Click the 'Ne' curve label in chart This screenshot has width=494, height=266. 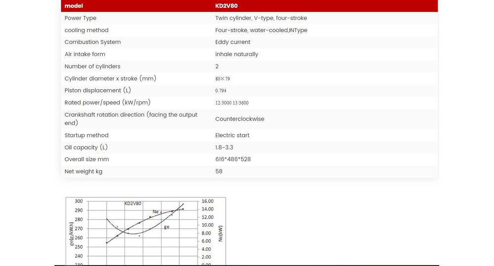click(156, 212)
